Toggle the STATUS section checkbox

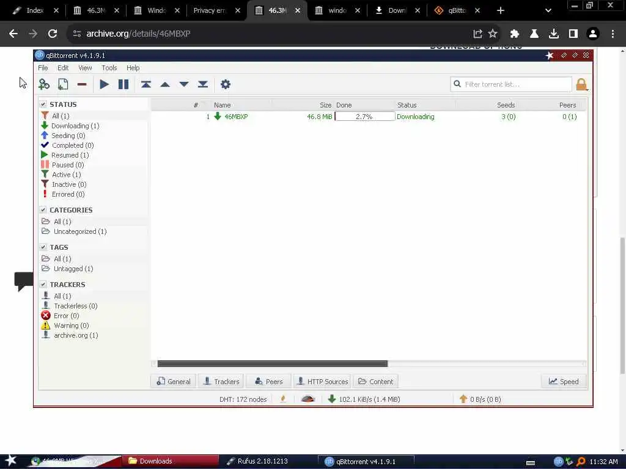pyautogui.click(x=43, y=104)
